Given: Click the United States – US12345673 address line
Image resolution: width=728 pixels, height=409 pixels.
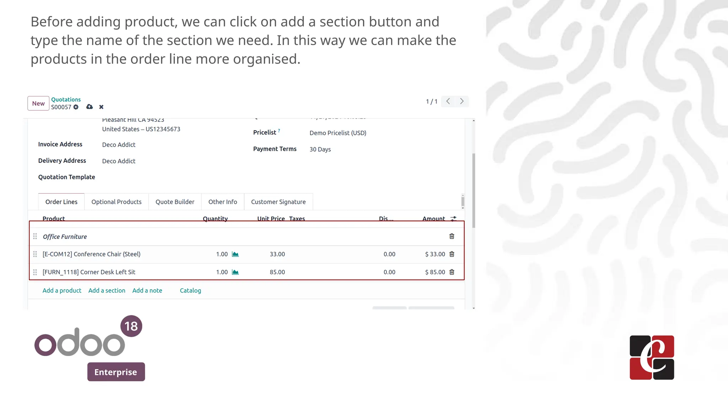Looking at the screenshot, I should coord(141,129).
